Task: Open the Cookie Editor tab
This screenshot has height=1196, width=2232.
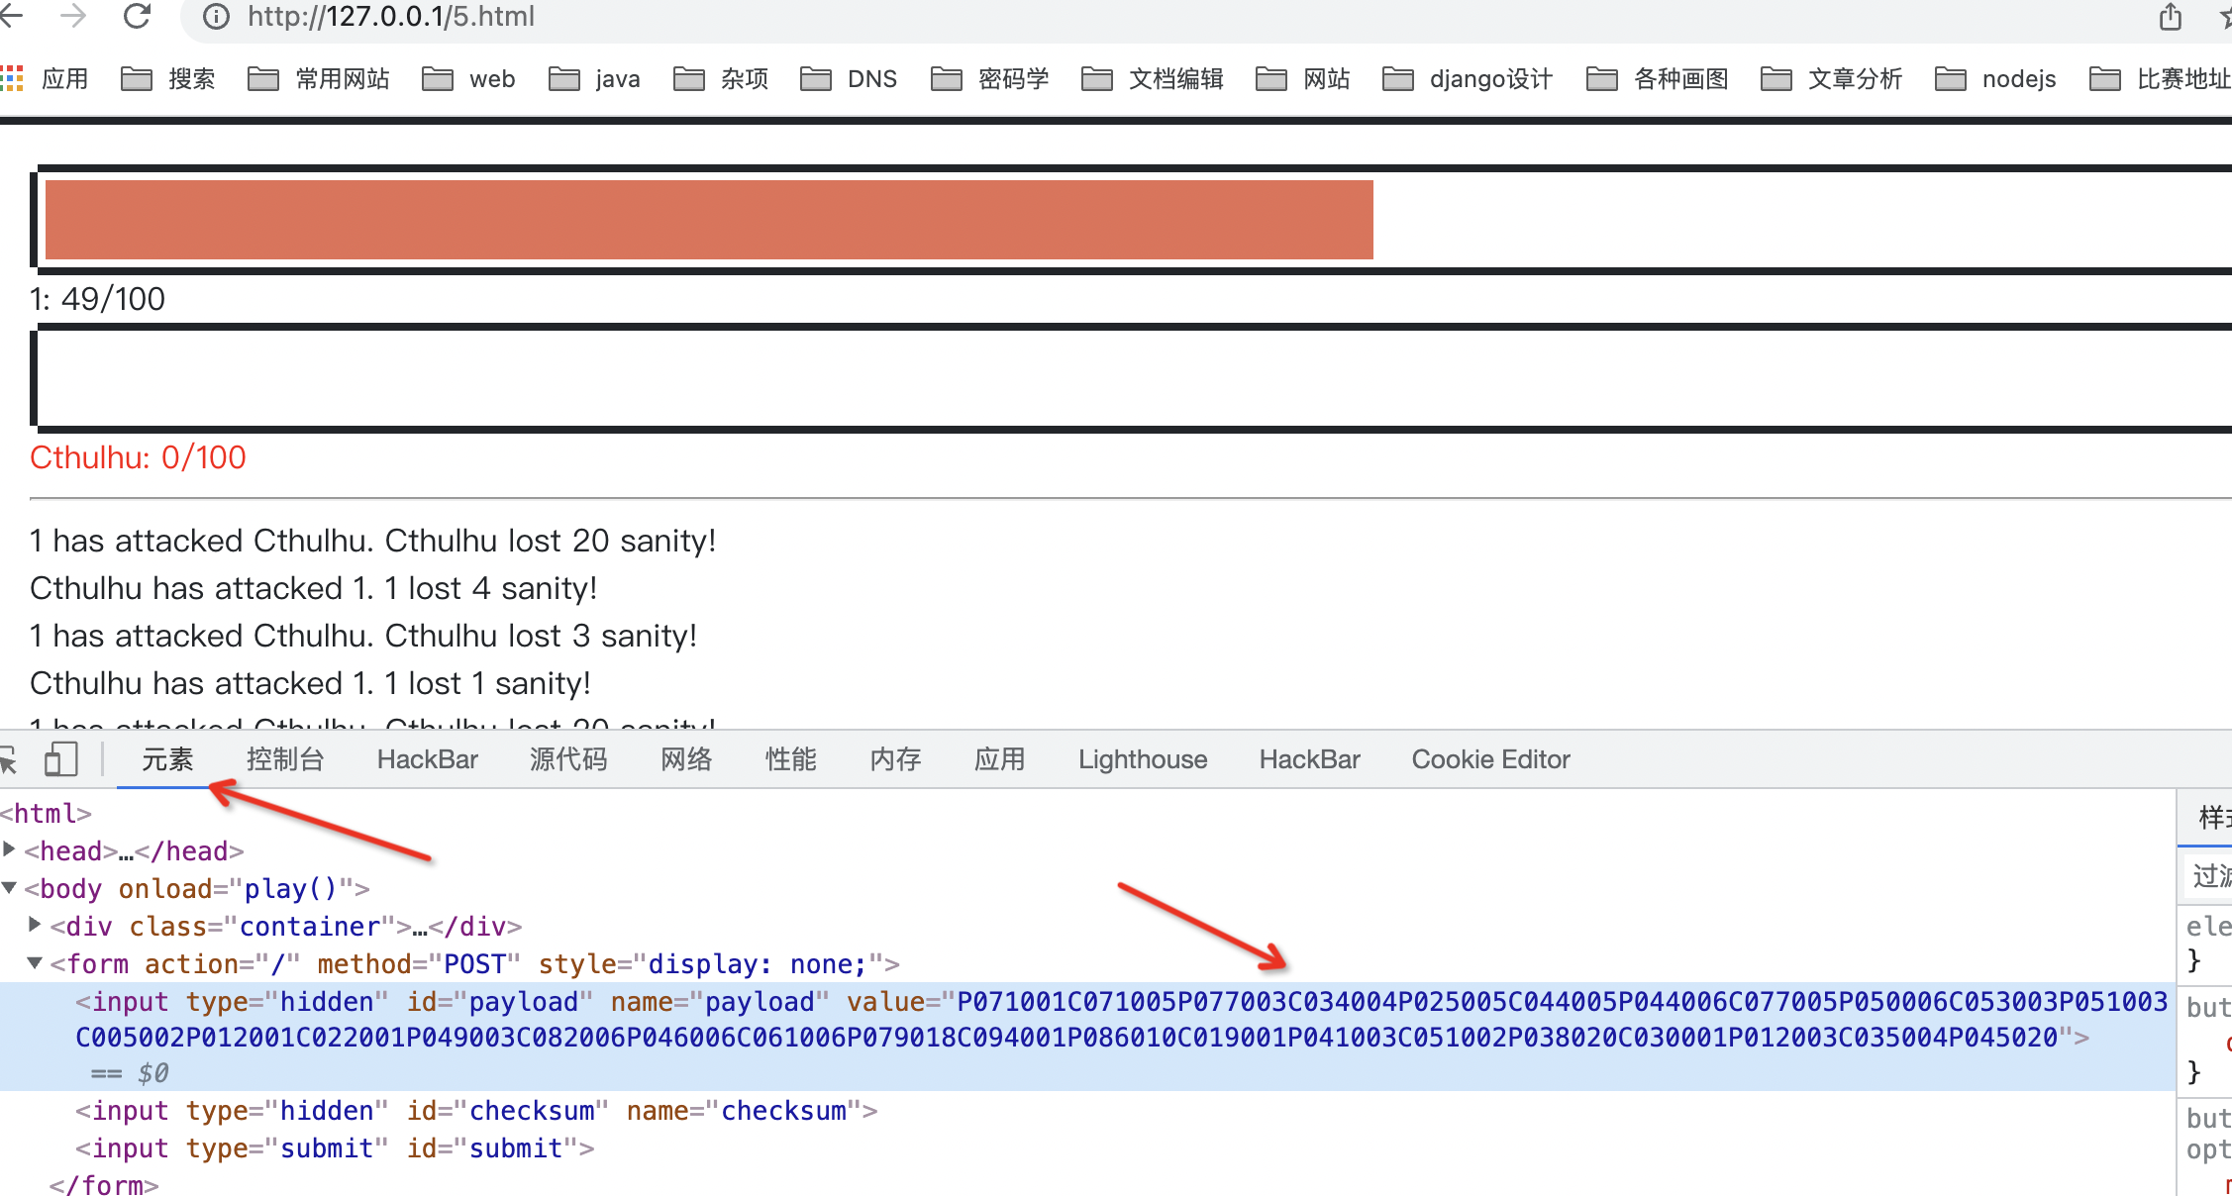Action: point(1490,759)
